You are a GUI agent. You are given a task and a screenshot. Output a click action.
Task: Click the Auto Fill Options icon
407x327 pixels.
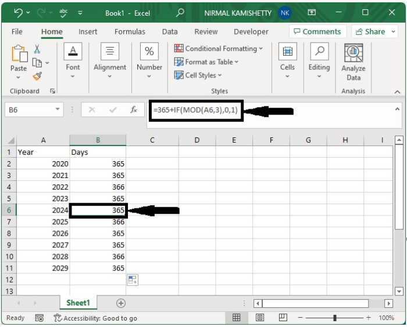tap(133, 280)
